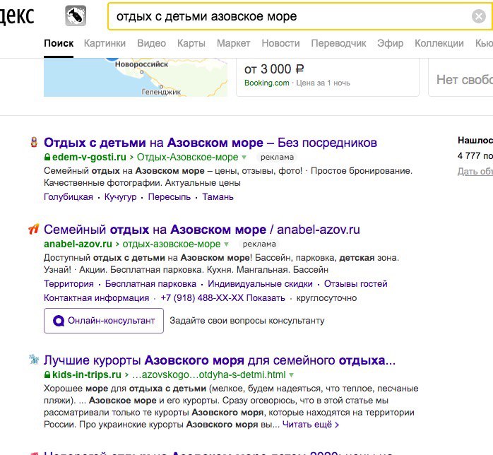Open the Голубицкая sitelink

coord(69,197)
